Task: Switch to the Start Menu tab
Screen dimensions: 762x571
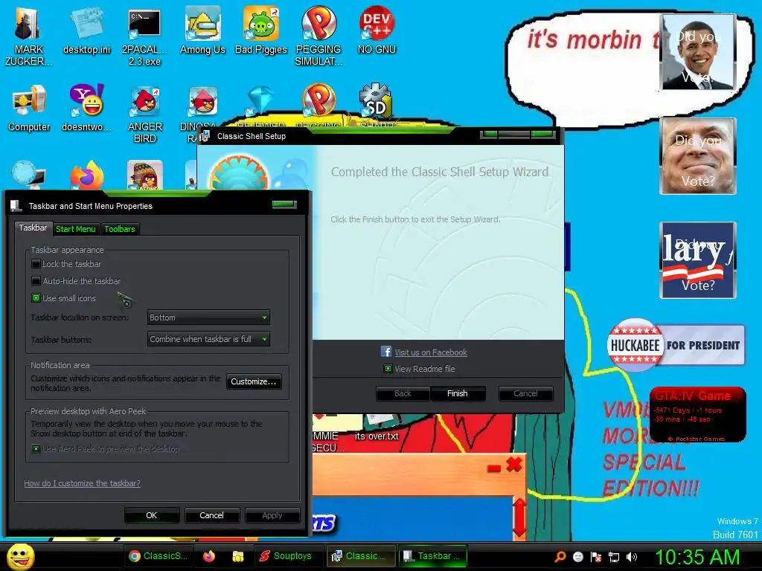Action: point(75,229)
